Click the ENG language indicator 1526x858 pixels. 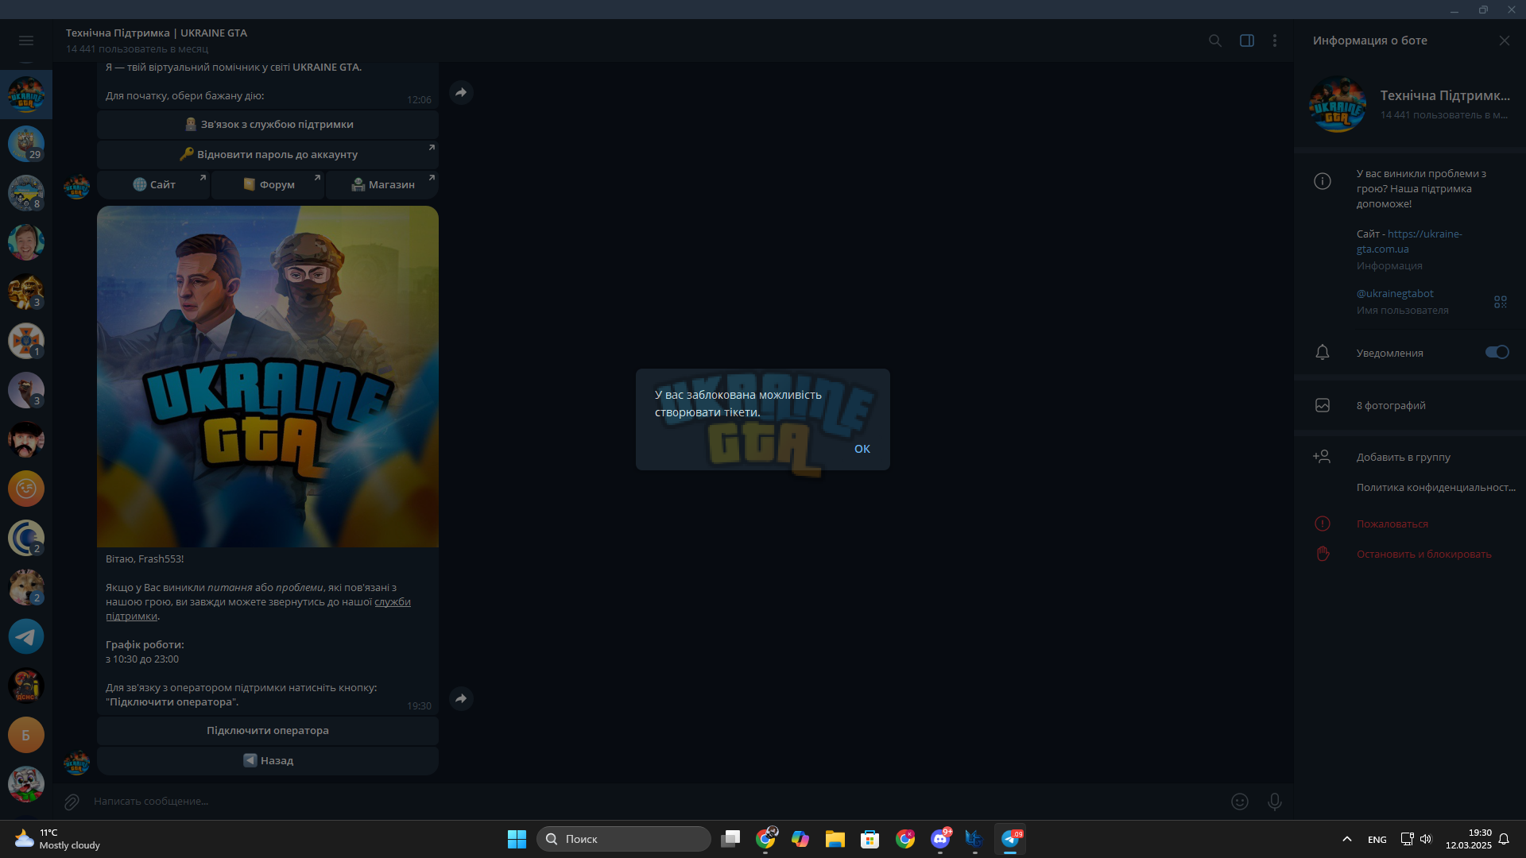point(1377,840)
